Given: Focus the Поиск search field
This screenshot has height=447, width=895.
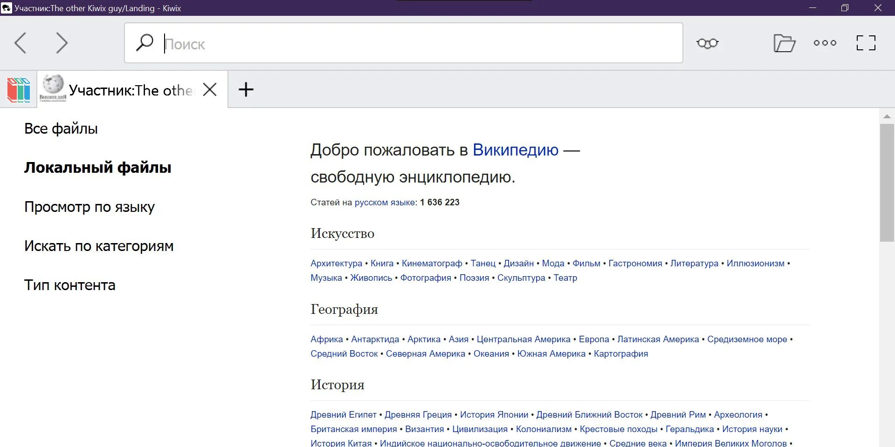Looking at the screenshot, I should [404, 43].
